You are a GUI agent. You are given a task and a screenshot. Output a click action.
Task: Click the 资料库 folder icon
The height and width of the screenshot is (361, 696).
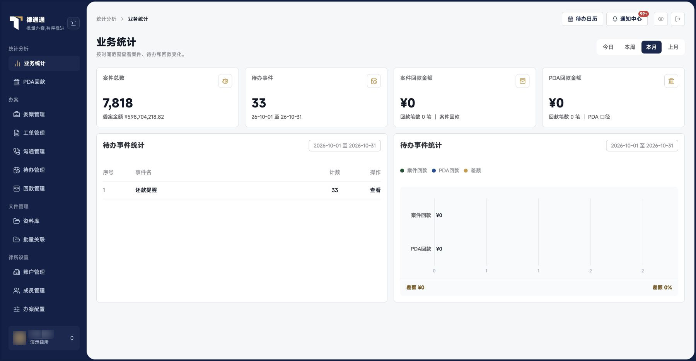17,221
